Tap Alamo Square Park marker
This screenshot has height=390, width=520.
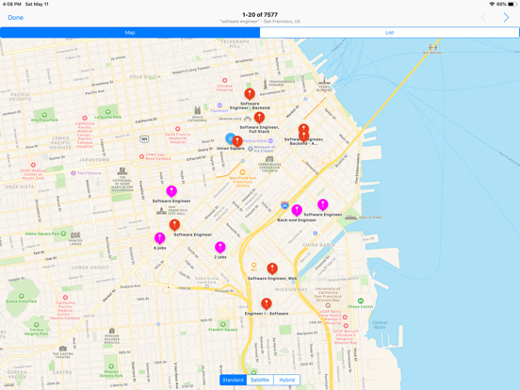pos(63,234)
